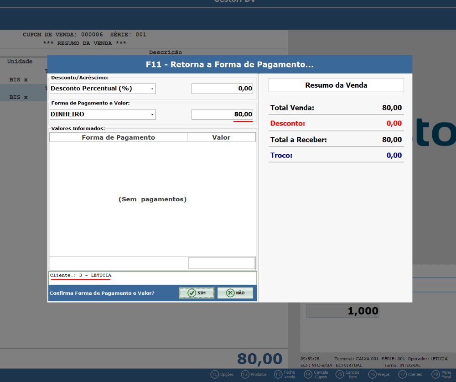Click the Valor column header
This screenshot has height=382, width=456.
tap(221, 137)
